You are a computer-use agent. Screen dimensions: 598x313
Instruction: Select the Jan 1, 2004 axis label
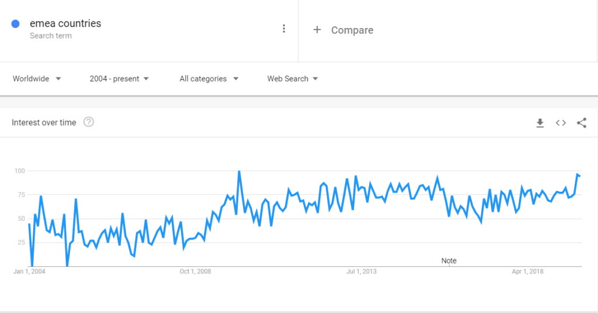(29, 272)
